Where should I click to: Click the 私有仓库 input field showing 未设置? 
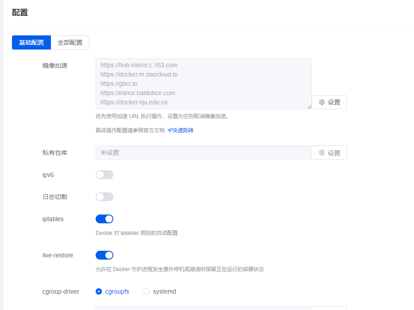tap(204, 153)
